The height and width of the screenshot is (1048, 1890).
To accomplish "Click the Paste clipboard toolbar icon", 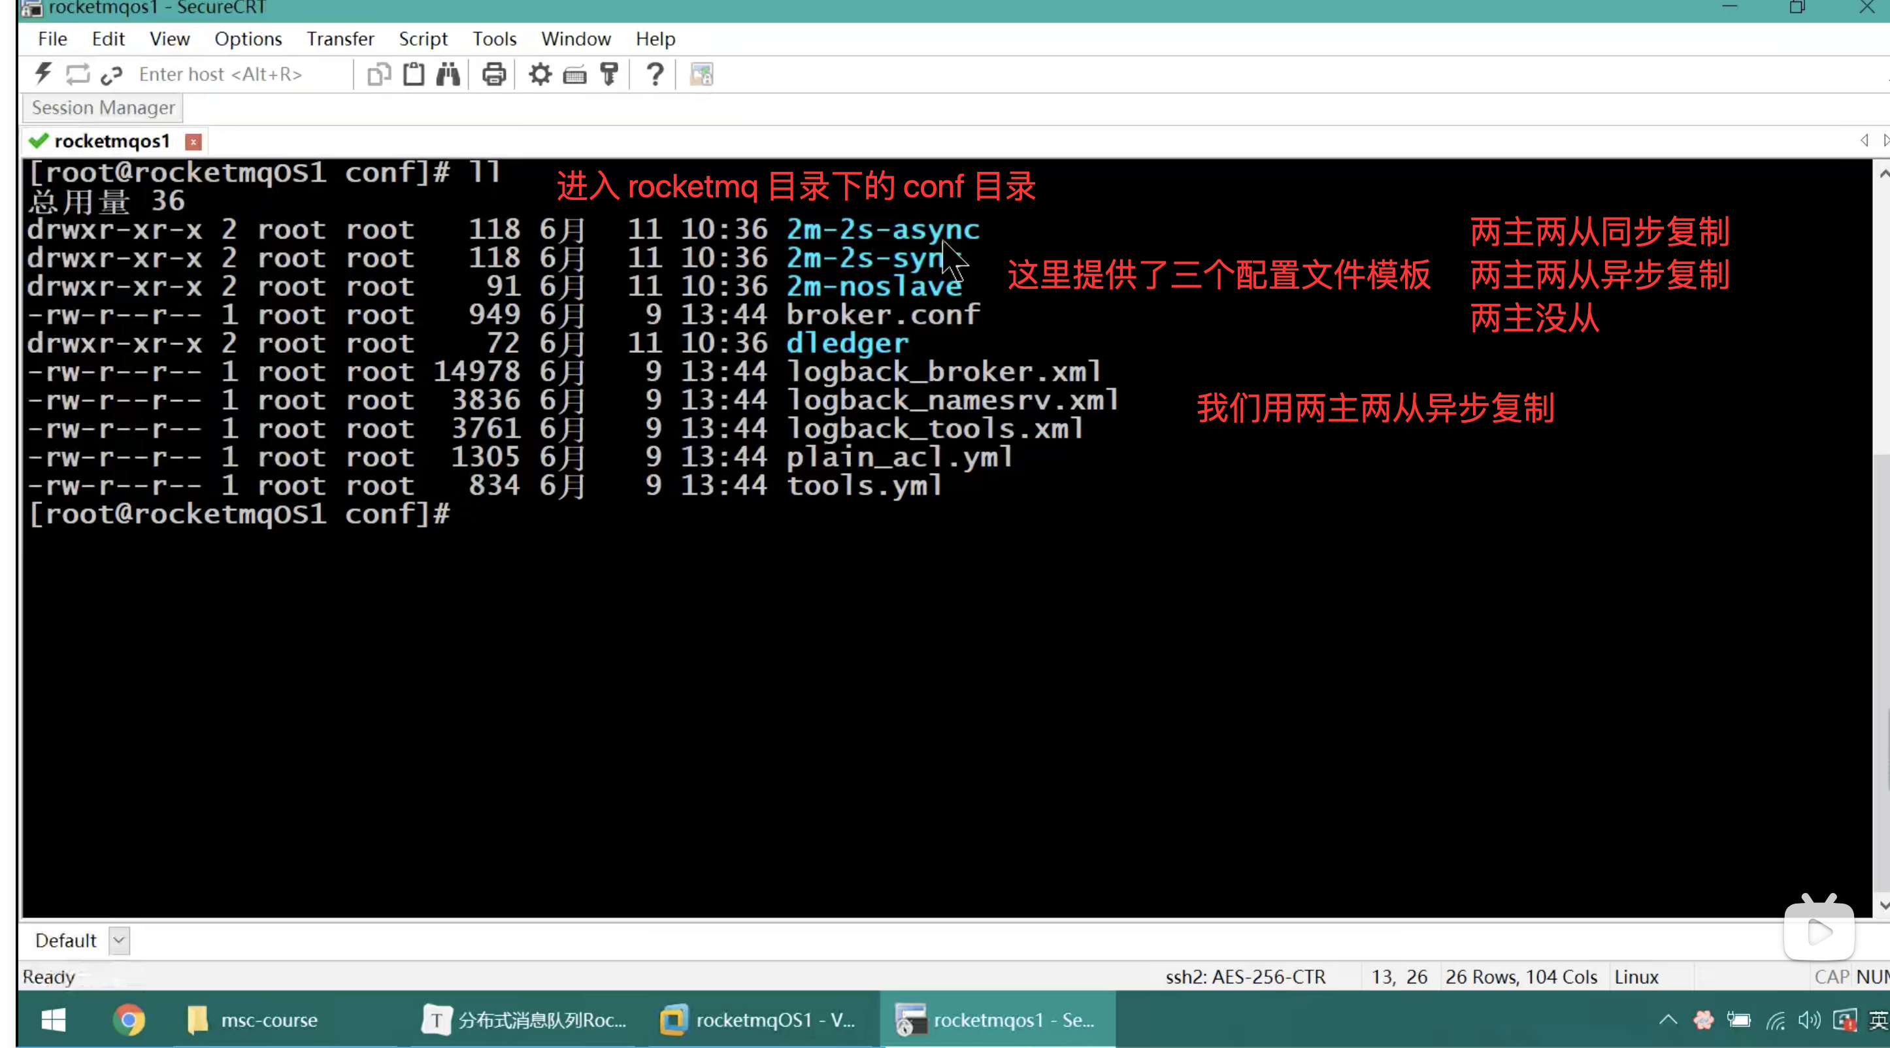I will click(x=414, y=74).
